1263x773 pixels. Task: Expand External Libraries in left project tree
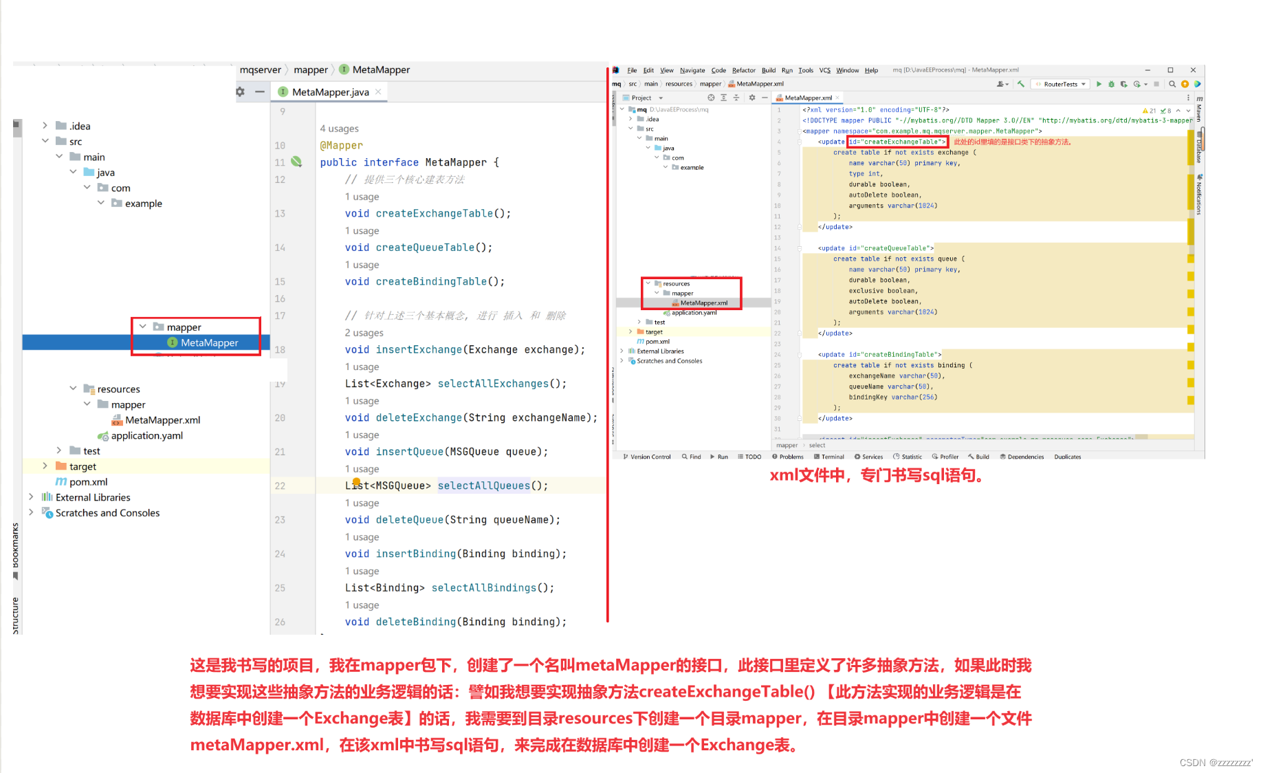click(31, 497)
